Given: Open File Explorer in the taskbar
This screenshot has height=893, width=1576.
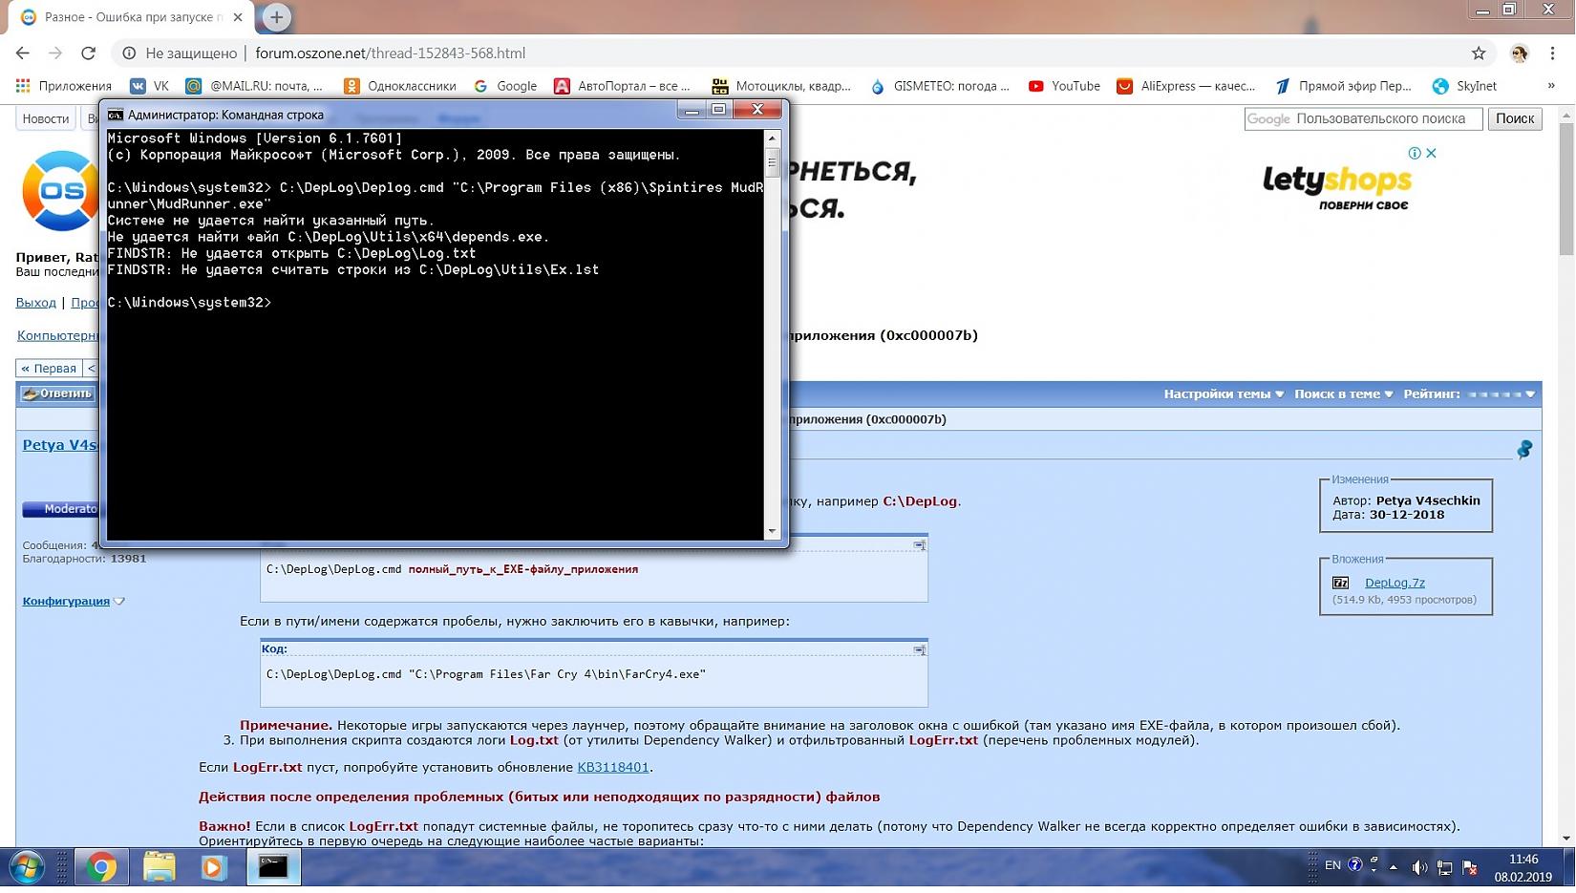Looking at the screenshot, I should (159, 867).
